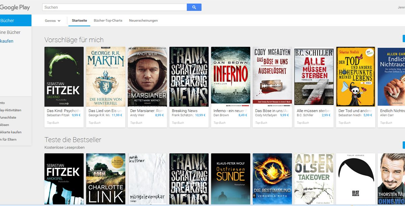Open author link B.C. Schiller

305,115
